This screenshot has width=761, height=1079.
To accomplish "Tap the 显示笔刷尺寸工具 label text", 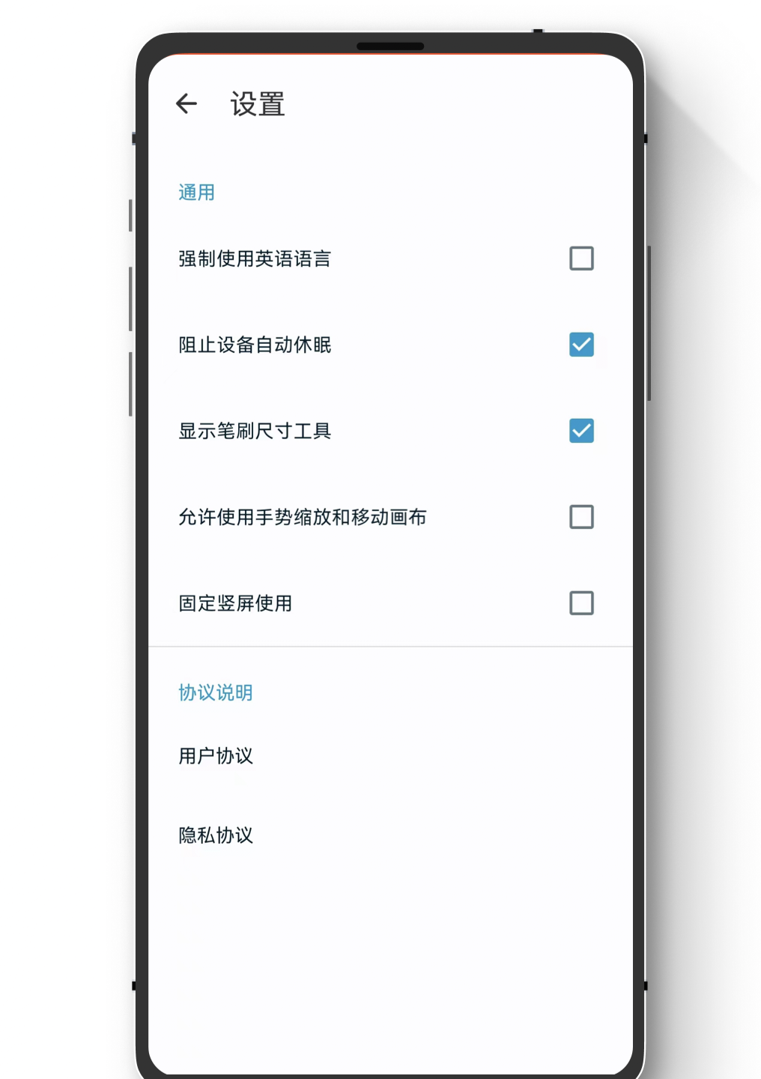I will (x=255, y=432).
